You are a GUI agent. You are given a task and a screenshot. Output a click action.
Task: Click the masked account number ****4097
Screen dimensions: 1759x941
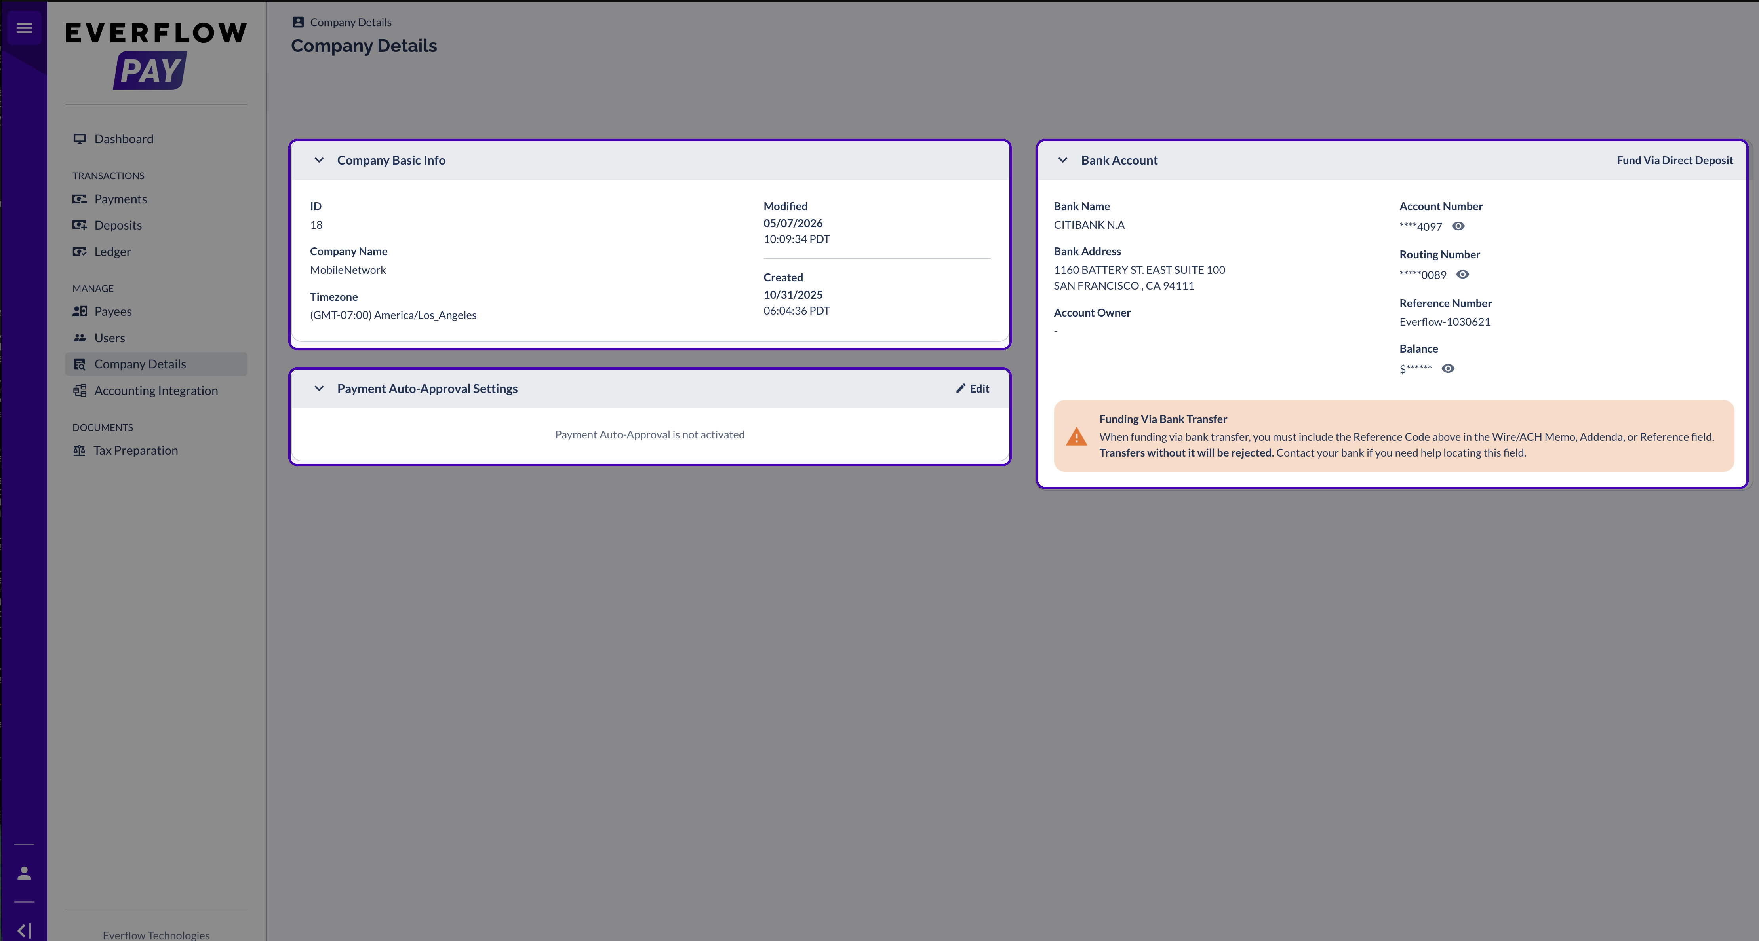click(1420, 227)
